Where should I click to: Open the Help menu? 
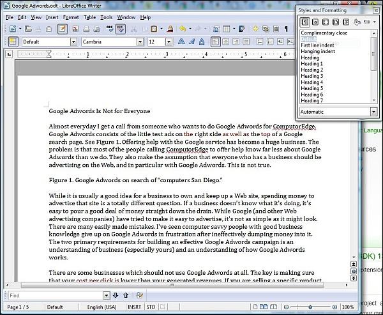(x=146, y=17)
